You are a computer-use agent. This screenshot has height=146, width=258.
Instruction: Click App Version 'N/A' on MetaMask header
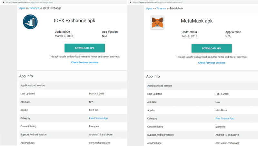point(228,36)
